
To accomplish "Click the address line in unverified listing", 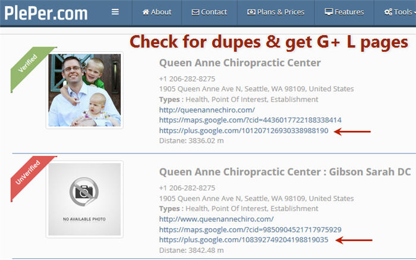I will pyautogui.click(x=256, y=198).
